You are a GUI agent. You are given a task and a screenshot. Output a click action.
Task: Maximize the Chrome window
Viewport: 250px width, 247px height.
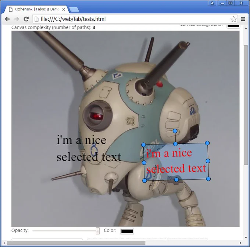[x=231, y=3]
